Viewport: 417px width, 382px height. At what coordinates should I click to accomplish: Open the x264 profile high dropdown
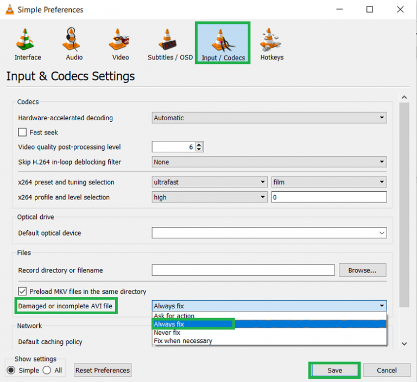click(210, 197)
